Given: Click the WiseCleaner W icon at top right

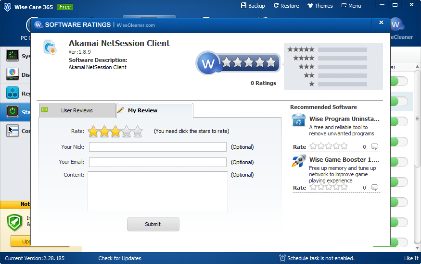Looking at the screenshot, I should 397,25.
